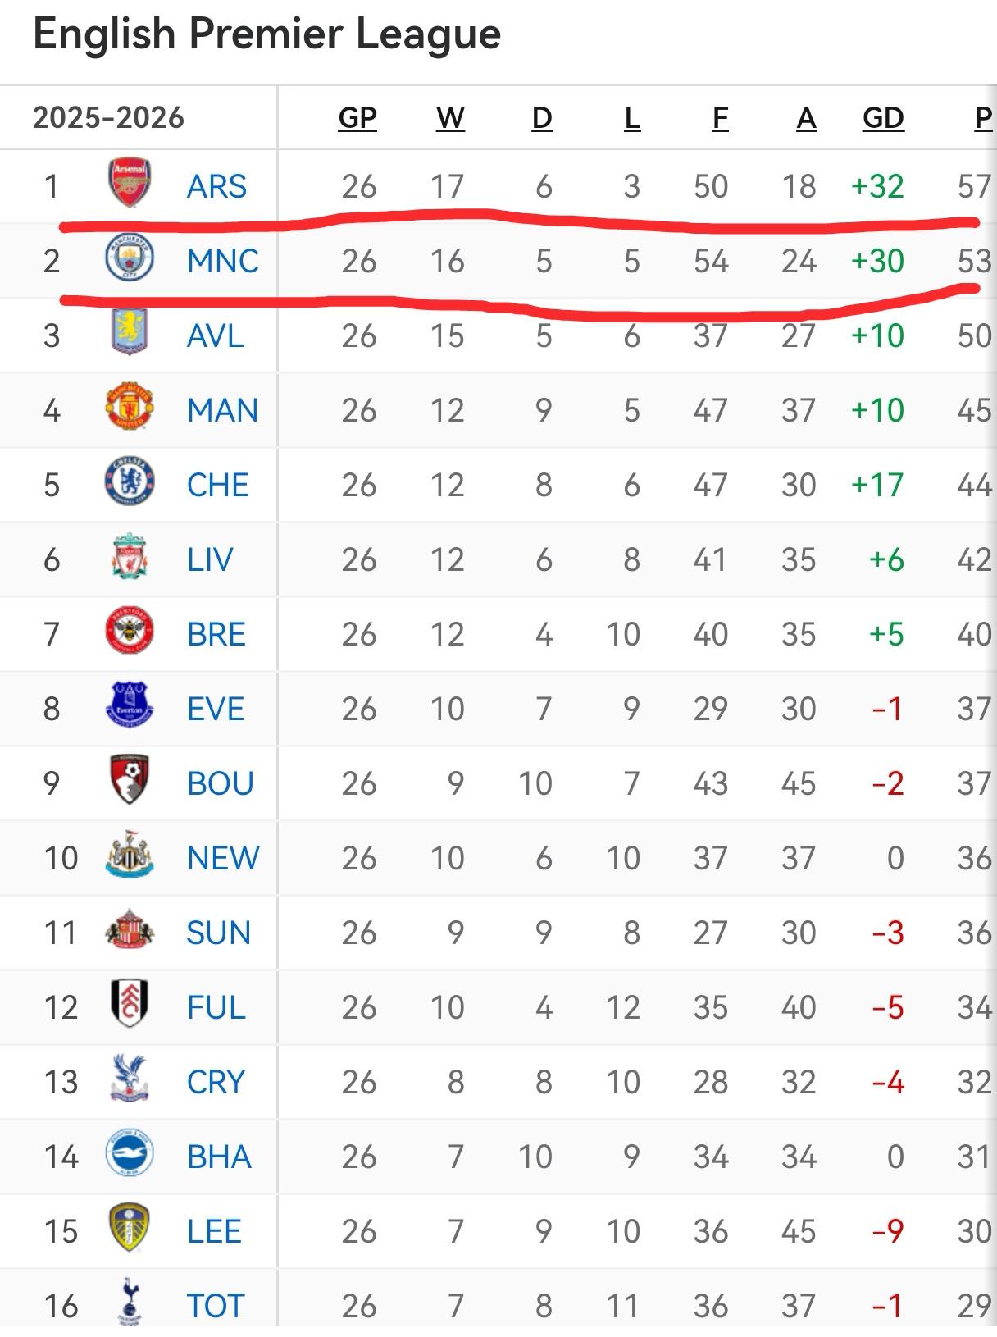Image resolution: width=997 pixels, height=1337 pixels.
Task: Click the Arsenal club crest
Action: click(130, 184)
